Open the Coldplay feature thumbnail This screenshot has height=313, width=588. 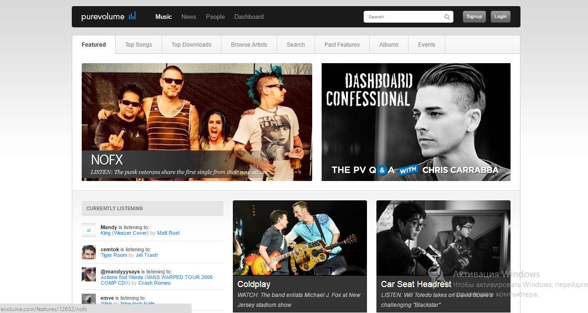coord(299,238)
